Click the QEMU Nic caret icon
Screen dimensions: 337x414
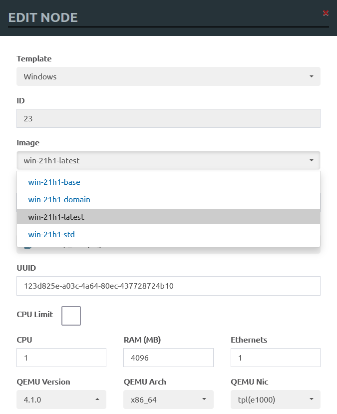point(311,400)
